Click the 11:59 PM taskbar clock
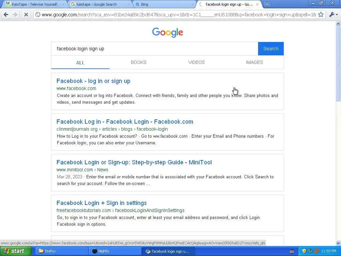This screenshot has height=256, width=341. 329,251
